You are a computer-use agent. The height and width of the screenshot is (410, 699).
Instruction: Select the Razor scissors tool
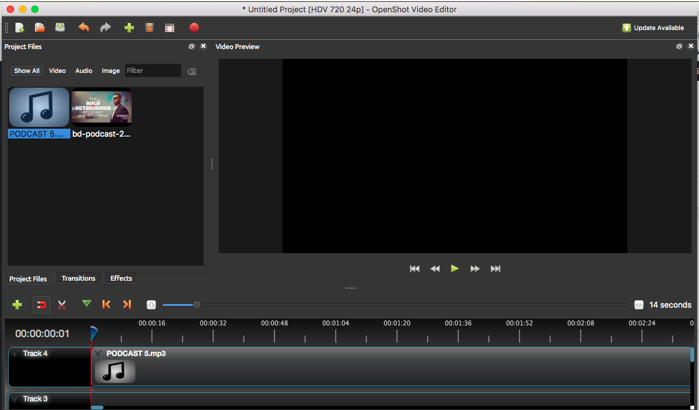pos(62,305)
